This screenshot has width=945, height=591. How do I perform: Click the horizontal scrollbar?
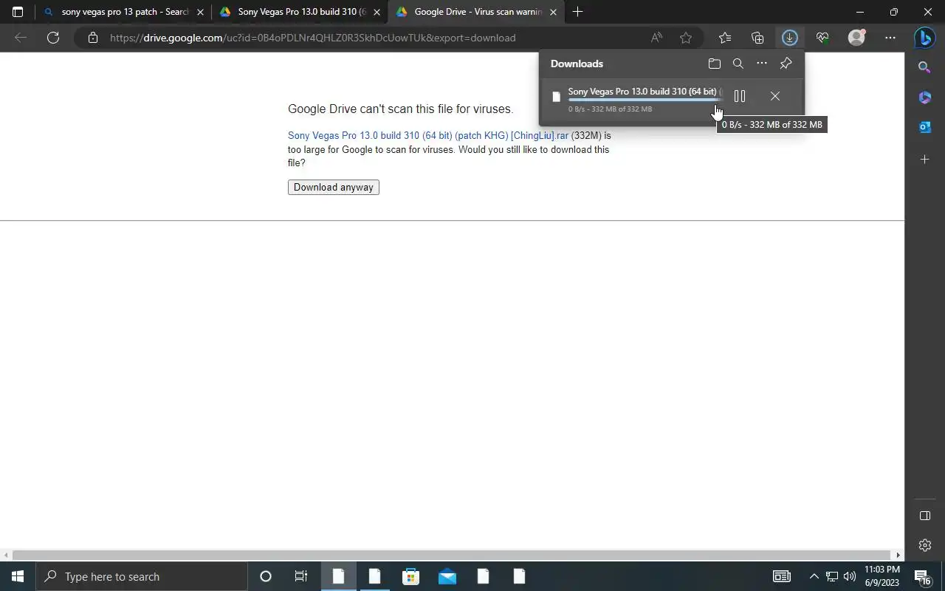(x=451, y=555)
